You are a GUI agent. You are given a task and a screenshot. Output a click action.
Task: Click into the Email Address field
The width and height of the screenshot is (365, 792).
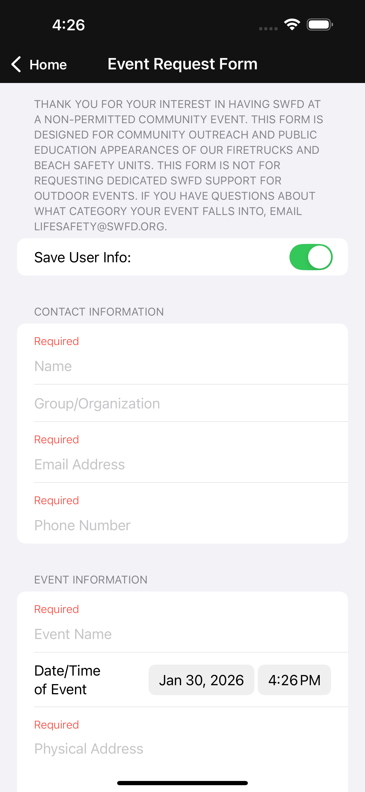(x=190, y=464)
